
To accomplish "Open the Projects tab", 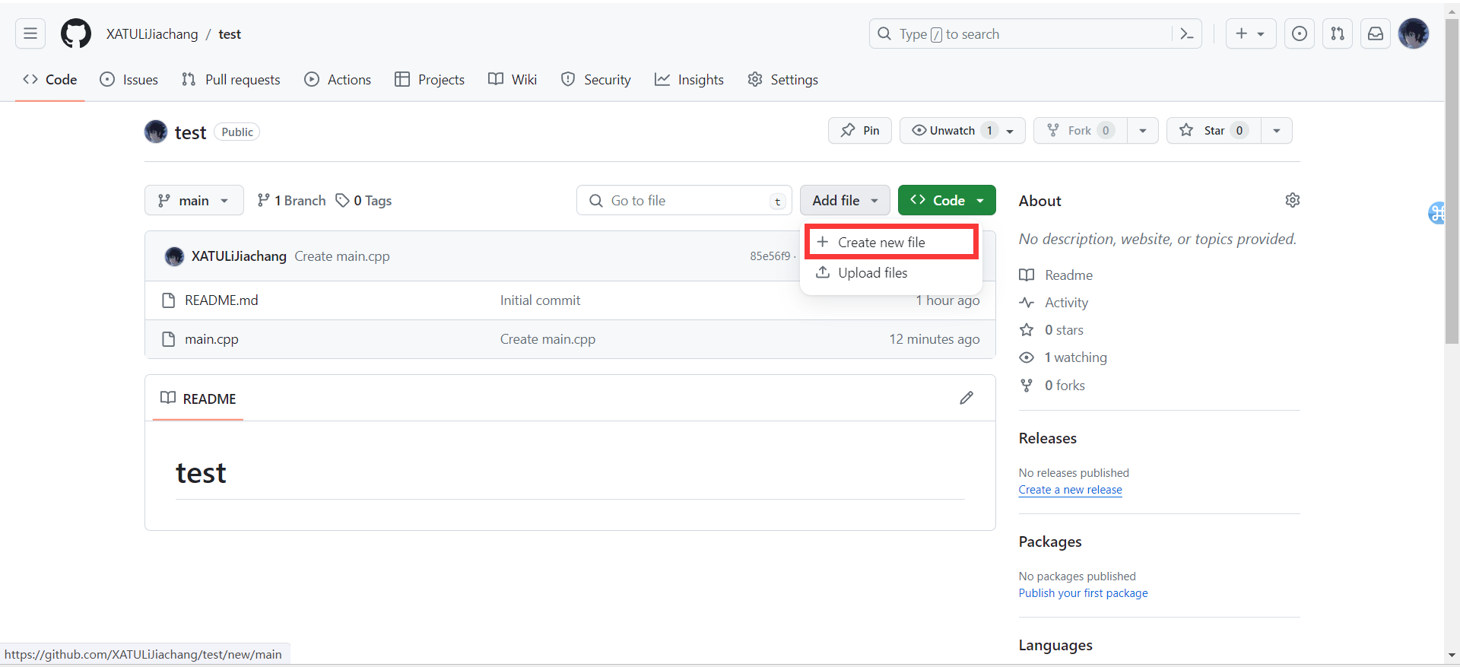I will [x=430, y=79].
